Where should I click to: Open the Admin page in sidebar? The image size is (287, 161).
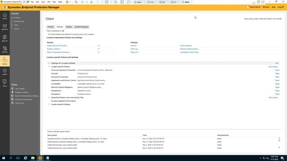[x=5, y=72]
